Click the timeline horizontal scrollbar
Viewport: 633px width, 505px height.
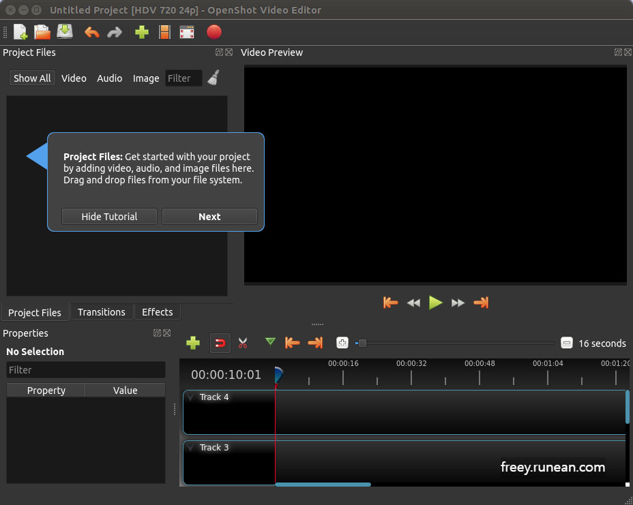(323, 485)
